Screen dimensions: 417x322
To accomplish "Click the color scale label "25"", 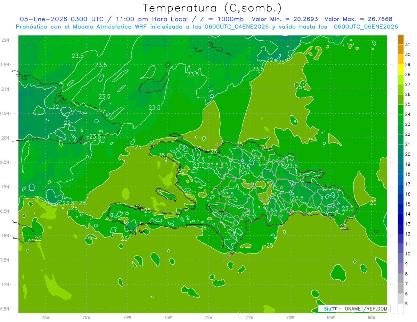I will pyautogui.click(x=408, y=104).
